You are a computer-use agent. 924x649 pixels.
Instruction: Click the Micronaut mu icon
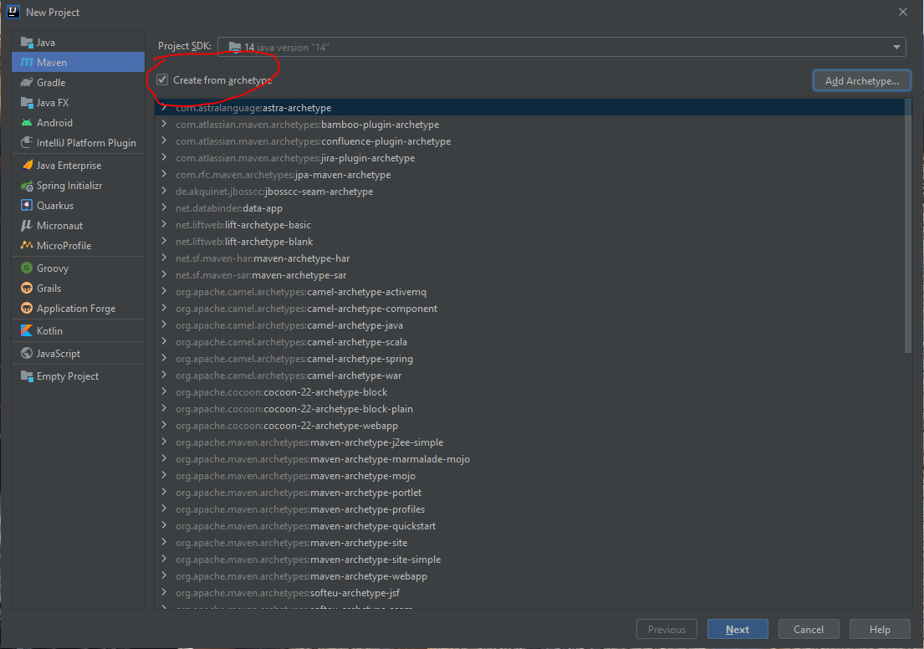point(27,225)
